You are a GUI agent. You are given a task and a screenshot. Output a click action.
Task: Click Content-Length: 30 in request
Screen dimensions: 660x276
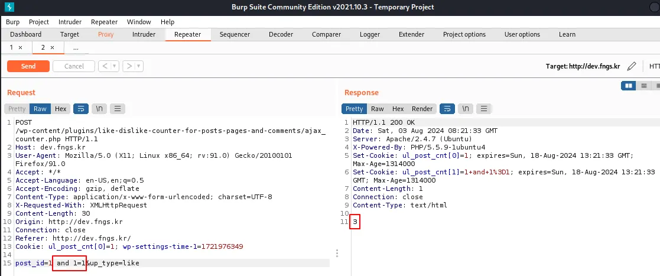[x=53, y=213]
